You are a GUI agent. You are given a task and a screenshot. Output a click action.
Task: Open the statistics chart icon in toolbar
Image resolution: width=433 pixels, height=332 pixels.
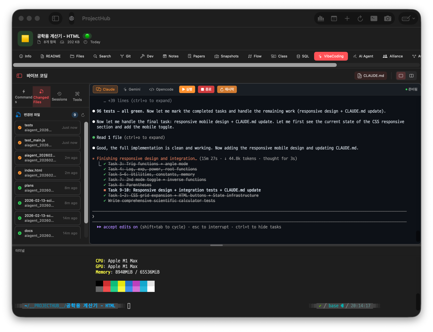(321, 19)
